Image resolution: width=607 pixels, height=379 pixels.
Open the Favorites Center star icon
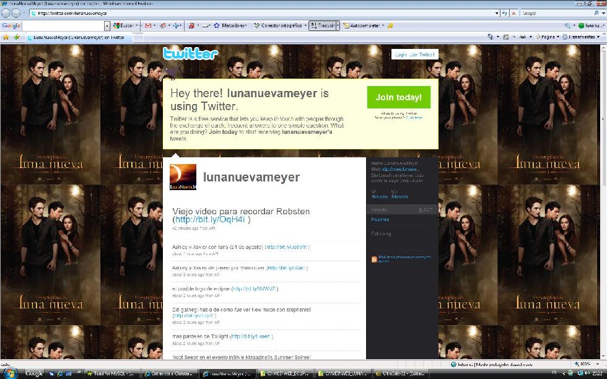coord(6,37)
